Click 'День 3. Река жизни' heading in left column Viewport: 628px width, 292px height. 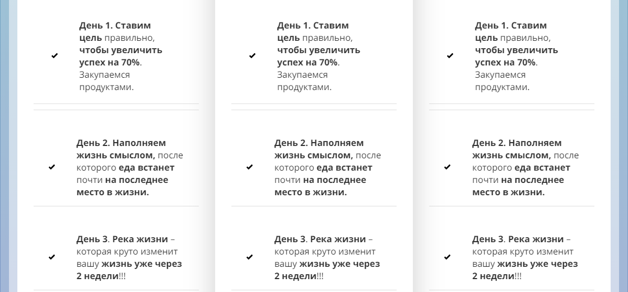pos(122,239)
